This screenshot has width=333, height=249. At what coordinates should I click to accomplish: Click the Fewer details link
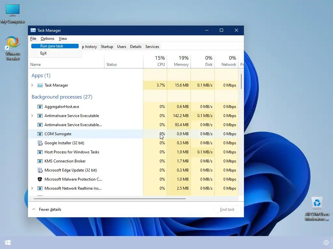coord(50,209)
